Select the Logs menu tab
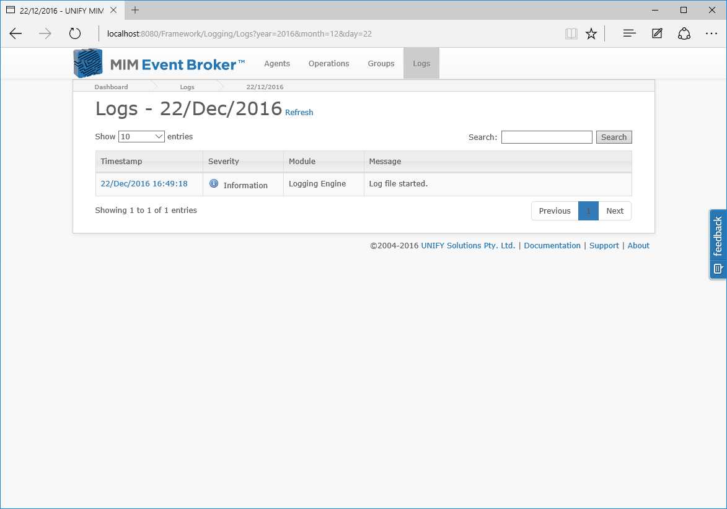Screen dimensions: 727x509 pos(421,63)
